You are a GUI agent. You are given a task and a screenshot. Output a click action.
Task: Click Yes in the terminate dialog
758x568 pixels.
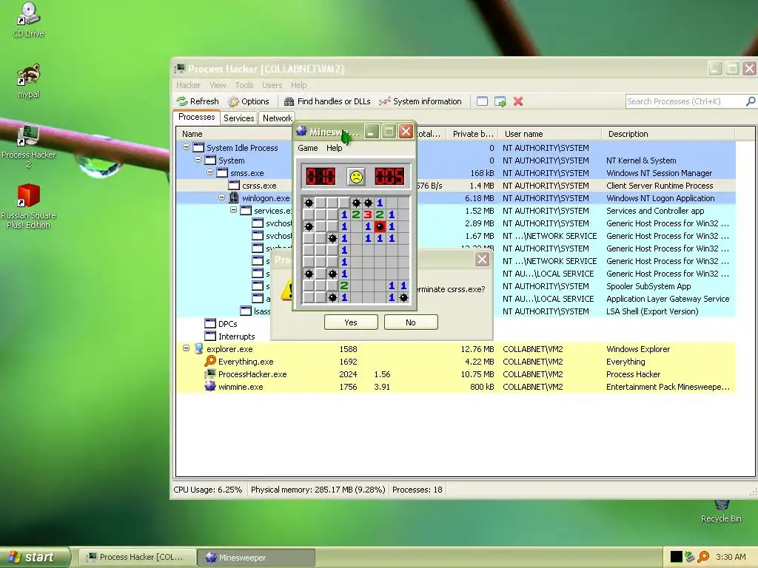(351, 322)
